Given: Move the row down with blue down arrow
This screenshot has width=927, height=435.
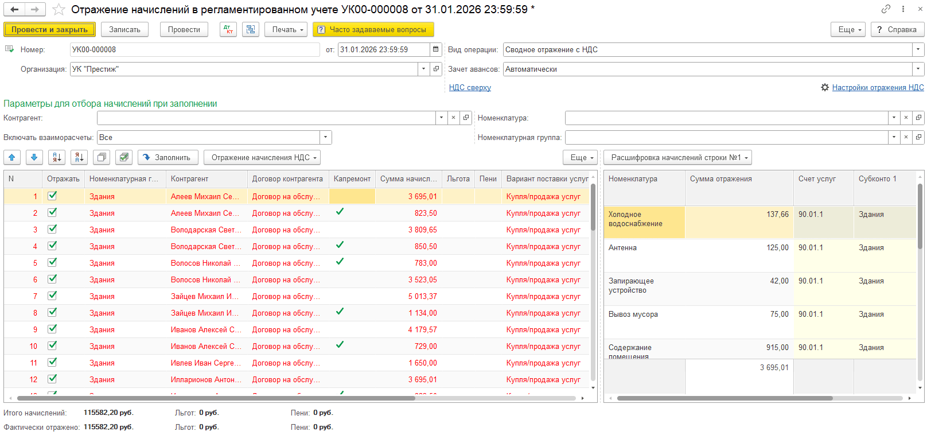Looking at the screenshot, I should click(34, 157).
